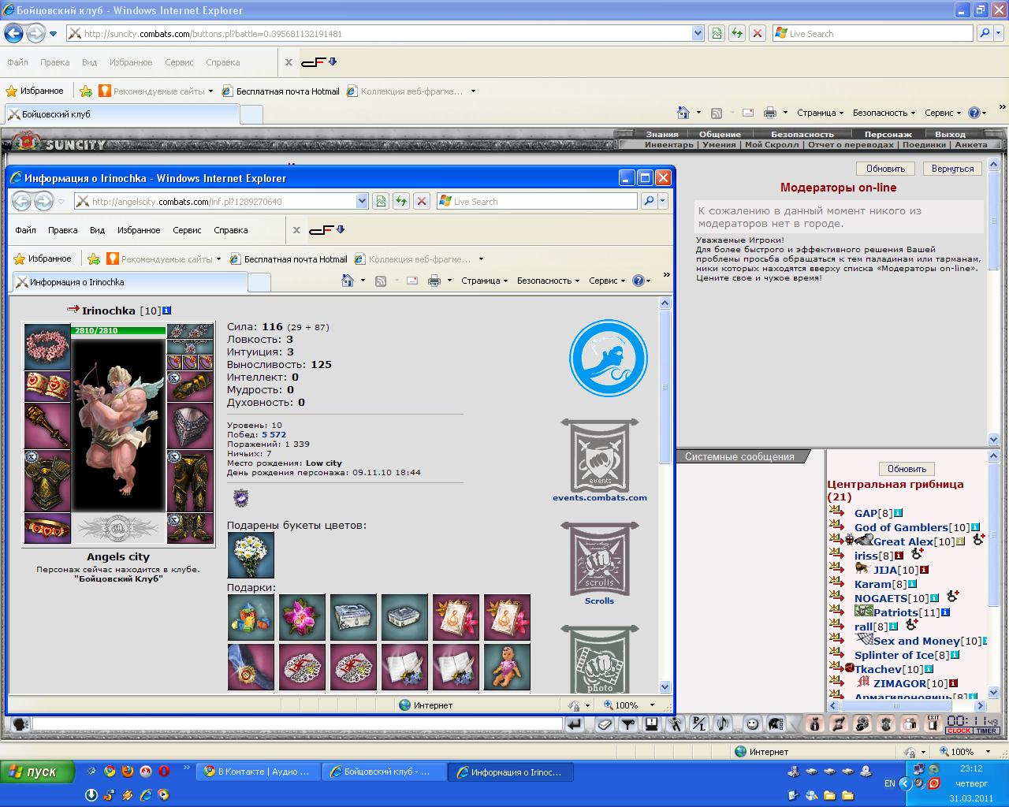The width and height of the screenshot is (1009, 807).
Task: Expand the Страница dropdown in popup window
Action: (x=484, y=281)
